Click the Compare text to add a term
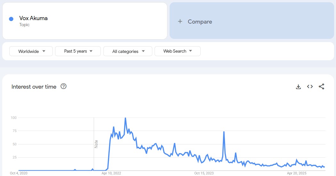The width and height of the screenshot is (336, 176). pos(200,22)
